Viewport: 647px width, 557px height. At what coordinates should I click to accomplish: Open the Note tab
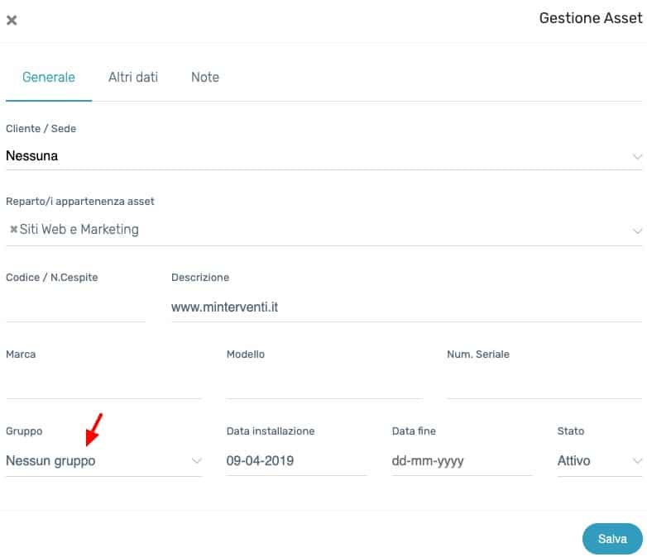pyautogui.click(x=204, y=77)
